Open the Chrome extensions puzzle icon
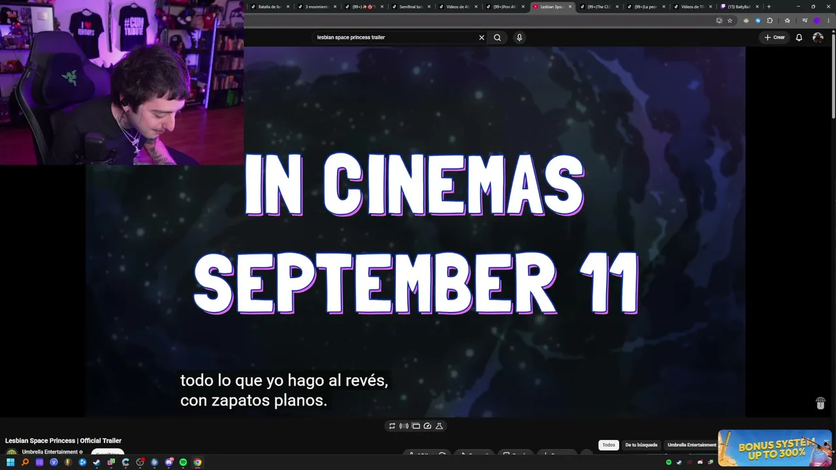836x470 pixels. point(769,20)
